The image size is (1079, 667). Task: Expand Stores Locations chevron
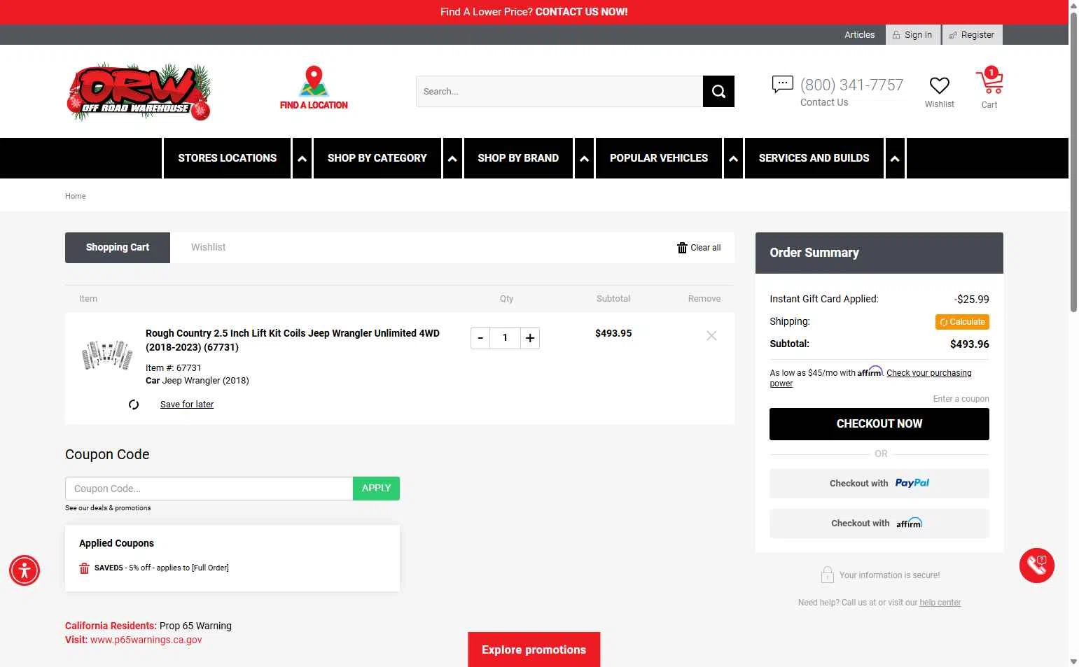click(x=302, y=159)
